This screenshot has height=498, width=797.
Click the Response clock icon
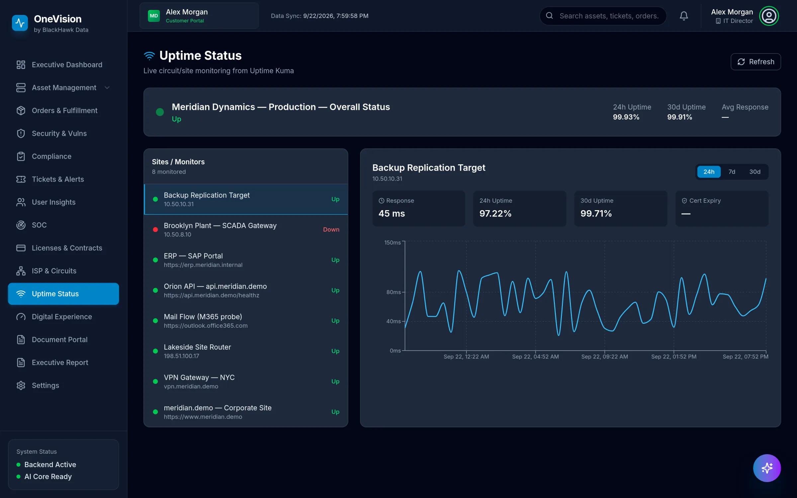382,201
